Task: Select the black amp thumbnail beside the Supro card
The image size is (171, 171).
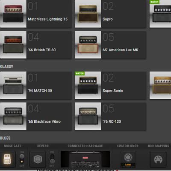Action: click(160, 14)
